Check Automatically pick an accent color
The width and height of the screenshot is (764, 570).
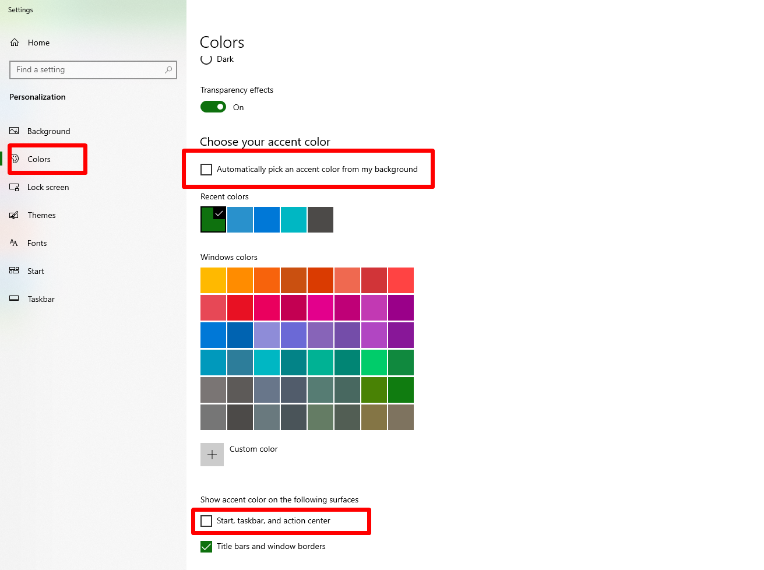point(206,170)
